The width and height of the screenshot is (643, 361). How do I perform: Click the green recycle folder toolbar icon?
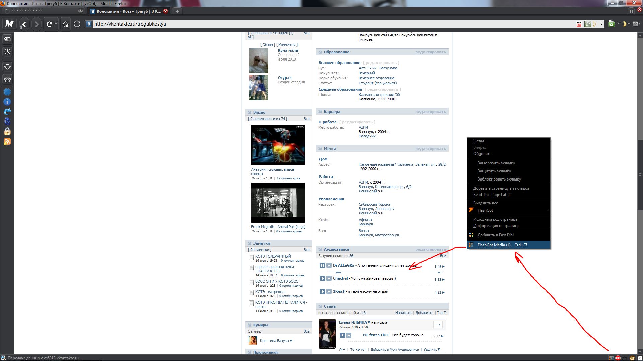612,24
